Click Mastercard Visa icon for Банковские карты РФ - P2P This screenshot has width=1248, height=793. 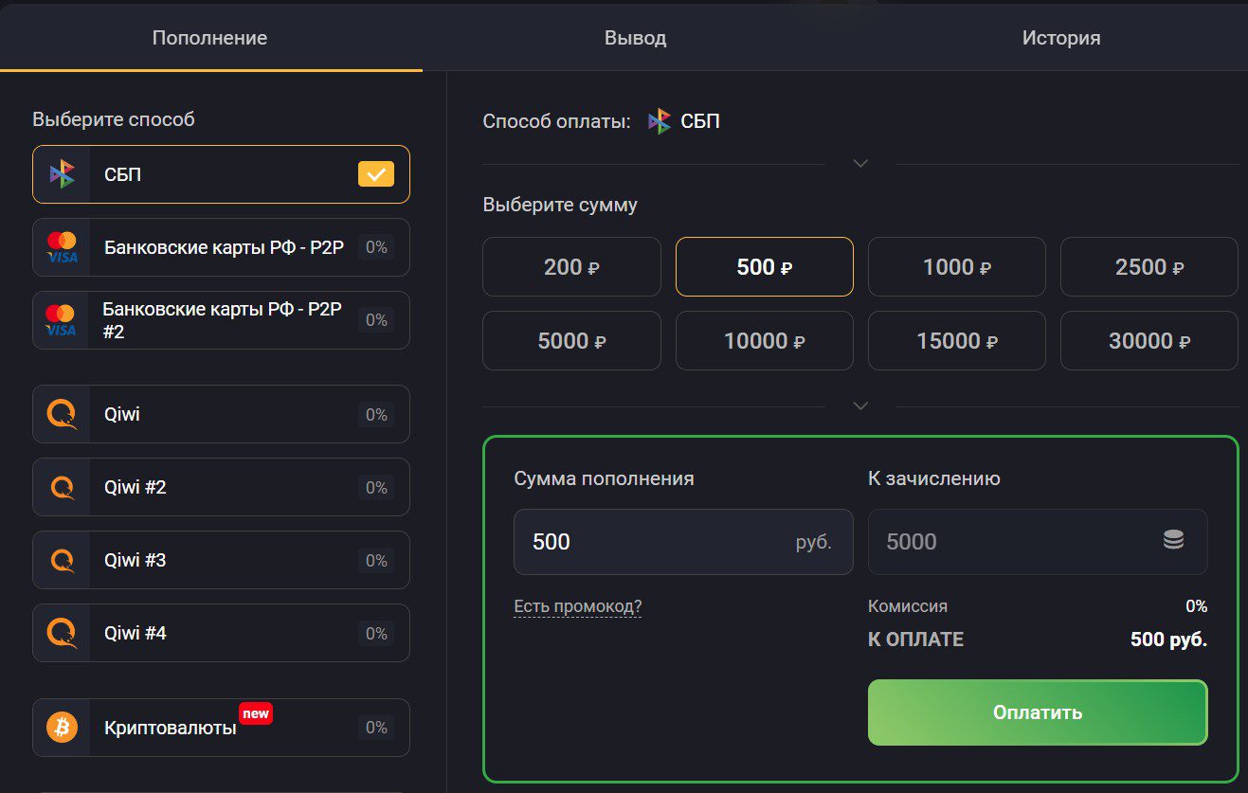point(62,247)
